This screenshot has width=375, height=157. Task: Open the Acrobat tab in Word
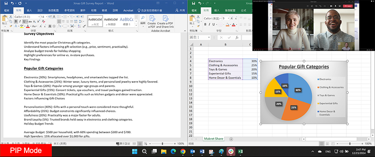128,11
